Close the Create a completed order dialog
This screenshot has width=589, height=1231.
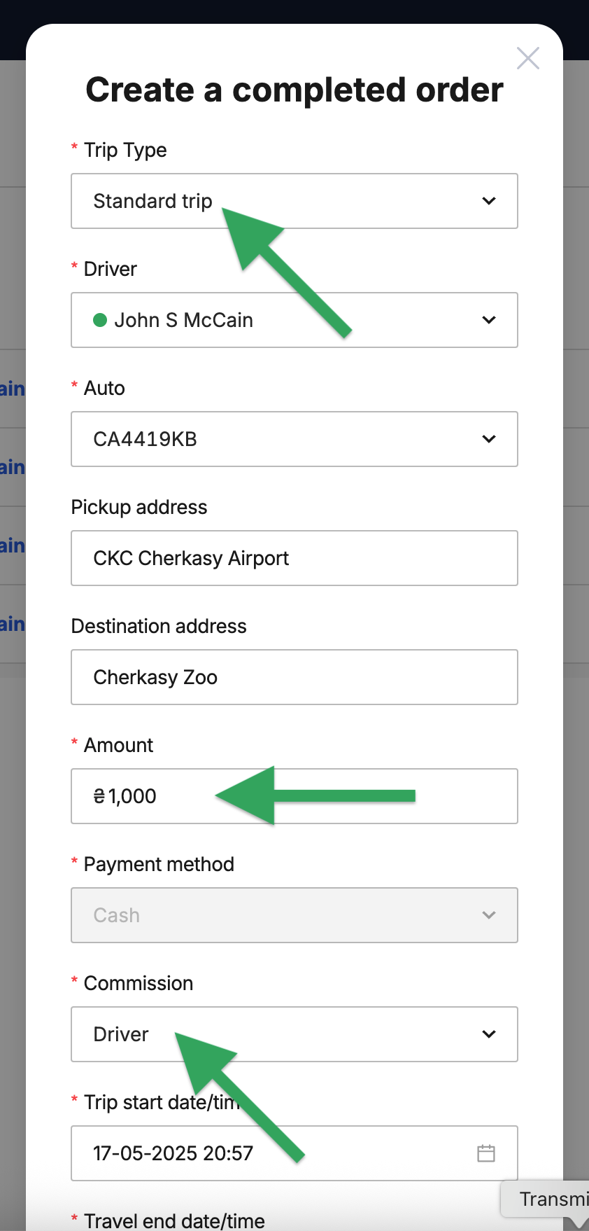(528, 58)
